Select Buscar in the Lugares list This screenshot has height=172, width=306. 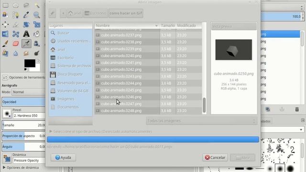(70, 33)
